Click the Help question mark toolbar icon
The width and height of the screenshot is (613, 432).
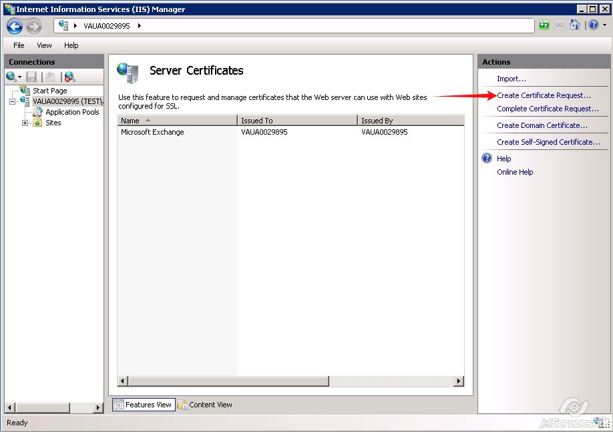click(x=592, y=25)
